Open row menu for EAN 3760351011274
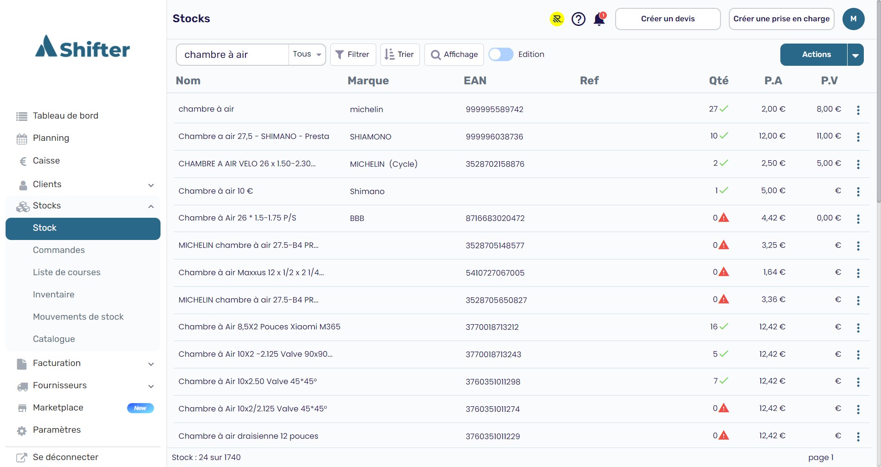 tap(858, 410)
